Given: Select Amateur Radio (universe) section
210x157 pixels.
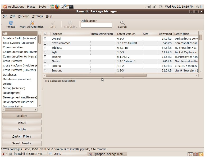Looking at the screenshot, I should (x=20, y=38).
